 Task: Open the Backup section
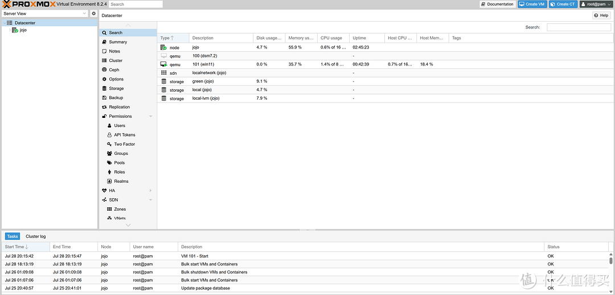116,98
